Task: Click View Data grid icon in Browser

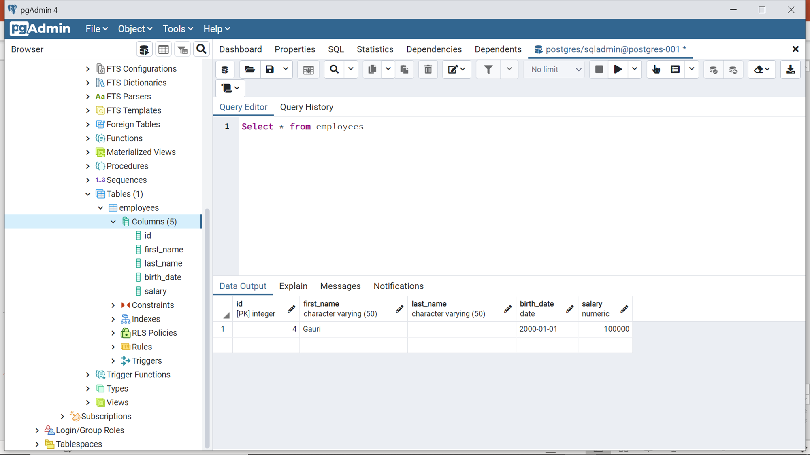Action: click(x=164, y=49)
